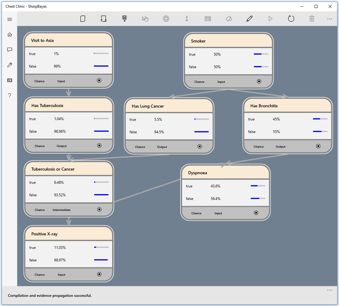Click the Has Bronchitis node title
This screenshot has width=339, height=306.
pyautogui.click(x=264, y=106)
